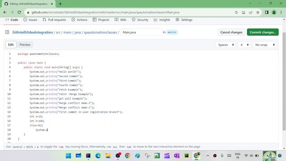Open the main folder breadcrumb
This screenshot has height=161, width=286.
[67, 32]
